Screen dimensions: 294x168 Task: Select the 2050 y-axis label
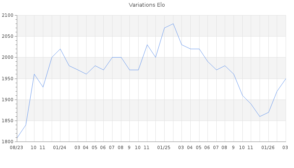[8, 37]
